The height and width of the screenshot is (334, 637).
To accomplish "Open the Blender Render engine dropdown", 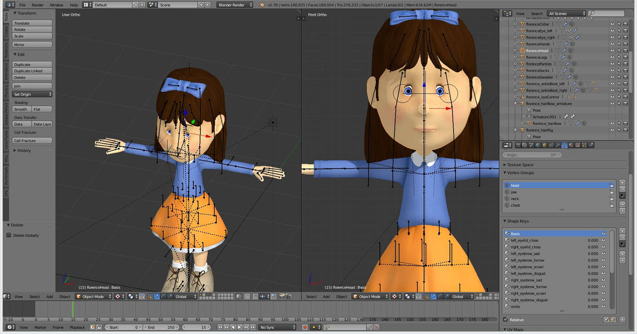I will (235, 5).
